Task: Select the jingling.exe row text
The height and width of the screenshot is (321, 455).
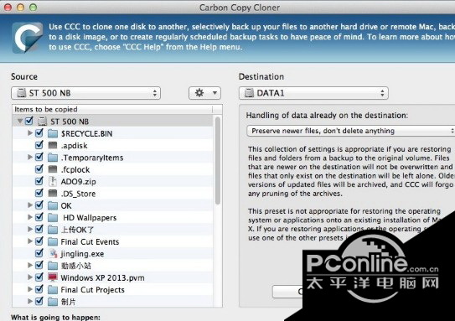Action: [x=82, y=254]
